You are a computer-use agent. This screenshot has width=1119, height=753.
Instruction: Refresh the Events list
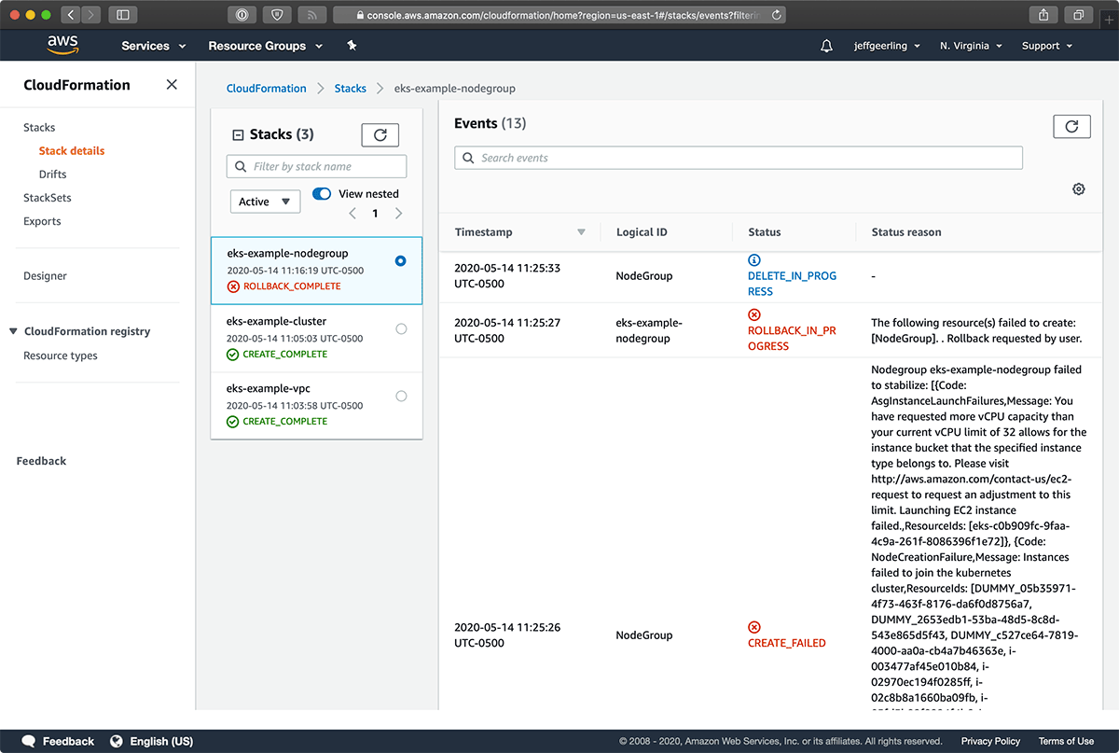coord(1071,126)
